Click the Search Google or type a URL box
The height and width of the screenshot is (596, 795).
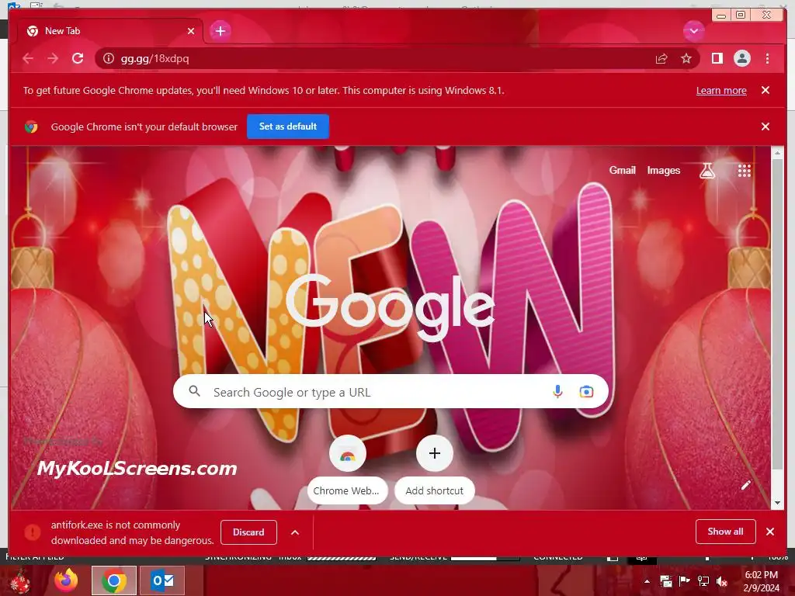(x=391, y=391)
